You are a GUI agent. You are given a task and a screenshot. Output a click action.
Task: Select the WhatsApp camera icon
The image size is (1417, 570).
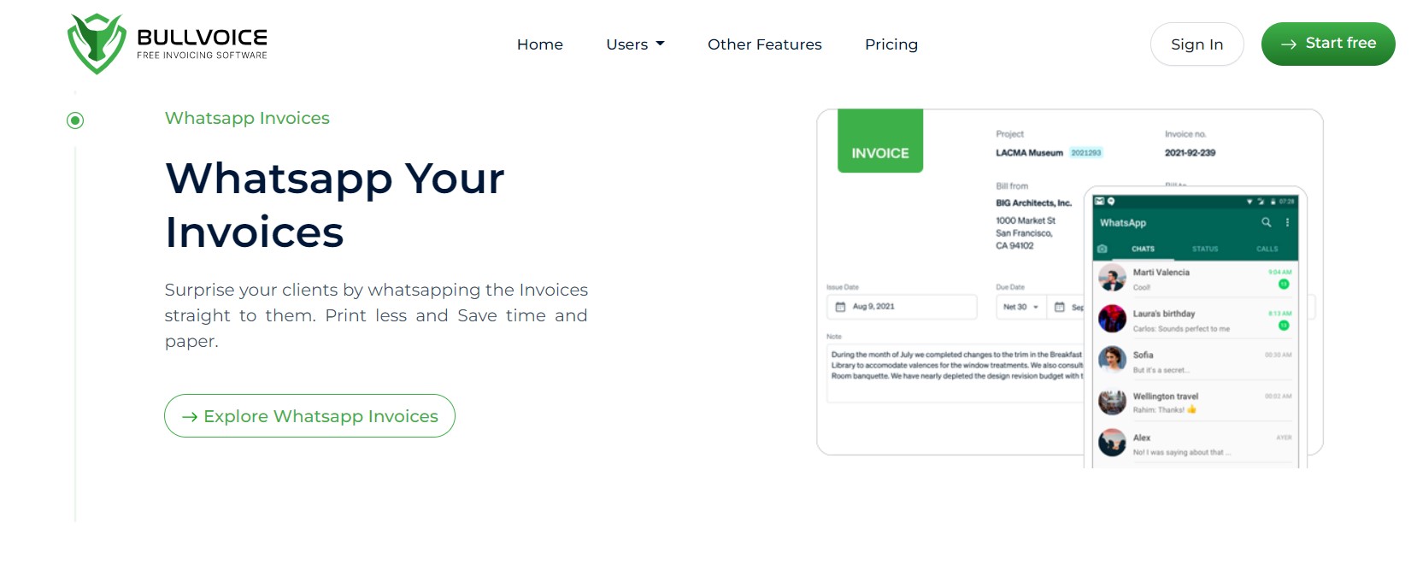point(1102,248)
